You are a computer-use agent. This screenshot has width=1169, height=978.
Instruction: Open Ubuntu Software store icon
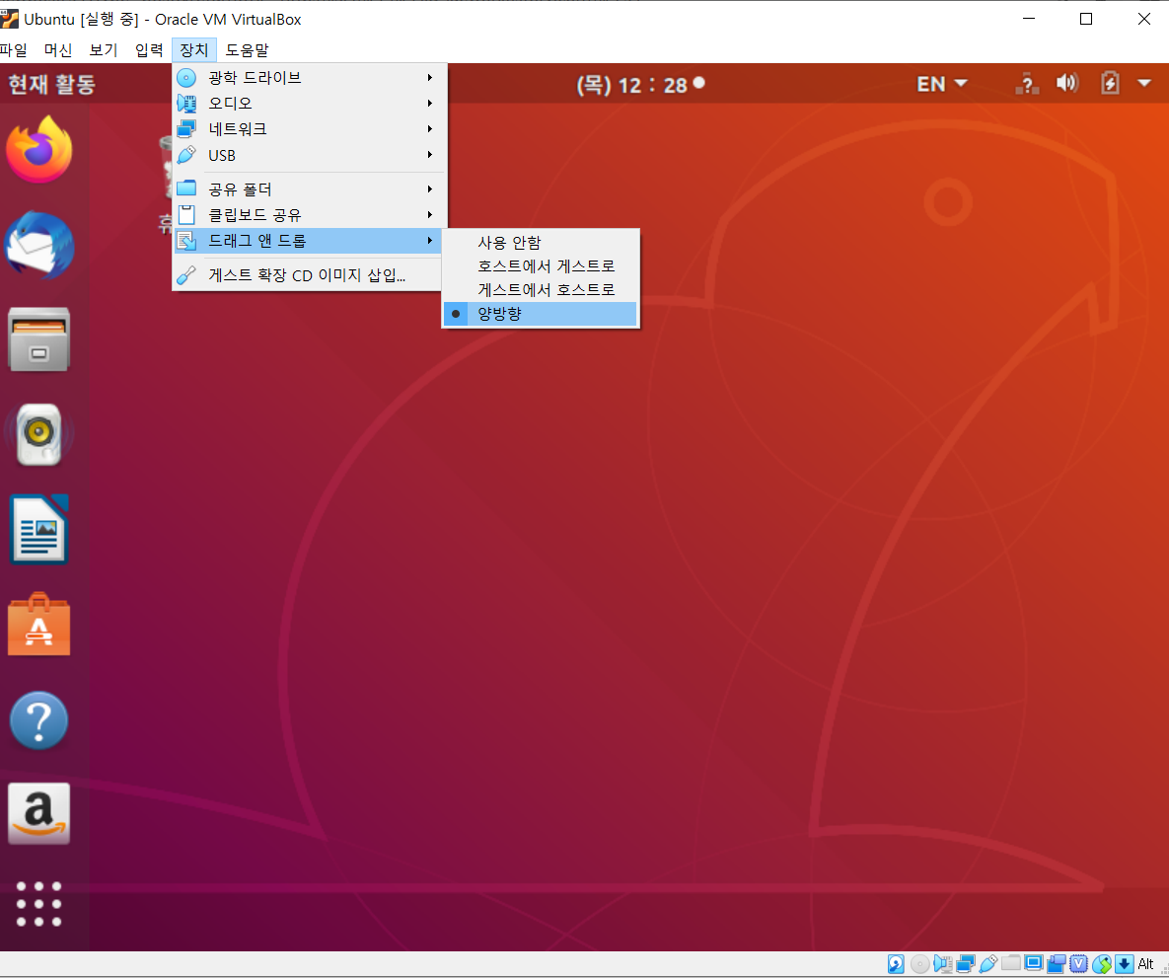[x=38, y=625]
